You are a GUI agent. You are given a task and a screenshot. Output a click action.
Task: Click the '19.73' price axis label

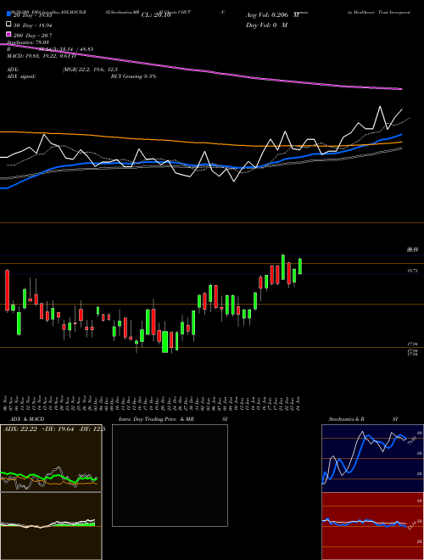(413, 272)
